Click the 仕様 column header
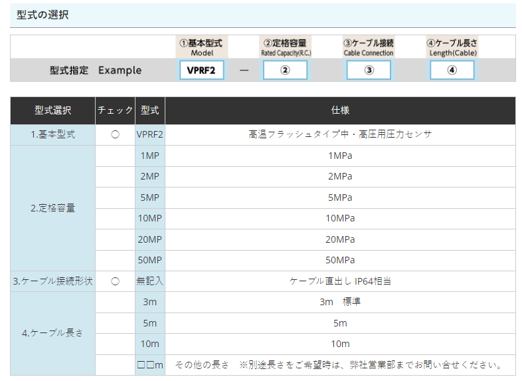The width and height of the screenshot is (522, 381). [x=340, y=110]
